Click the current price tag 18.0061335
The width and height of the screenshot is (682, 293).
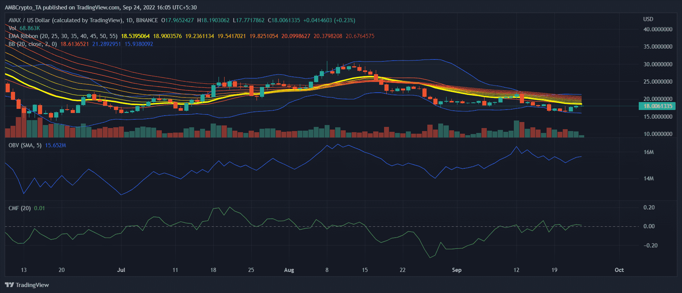[x=657, y=106]
